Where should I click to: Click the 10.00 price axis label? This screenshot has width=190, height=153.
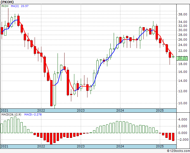pos(183,103)
